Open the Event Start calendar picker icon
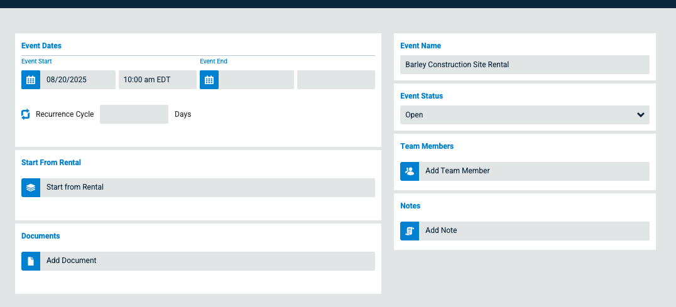 click(31, 80)
